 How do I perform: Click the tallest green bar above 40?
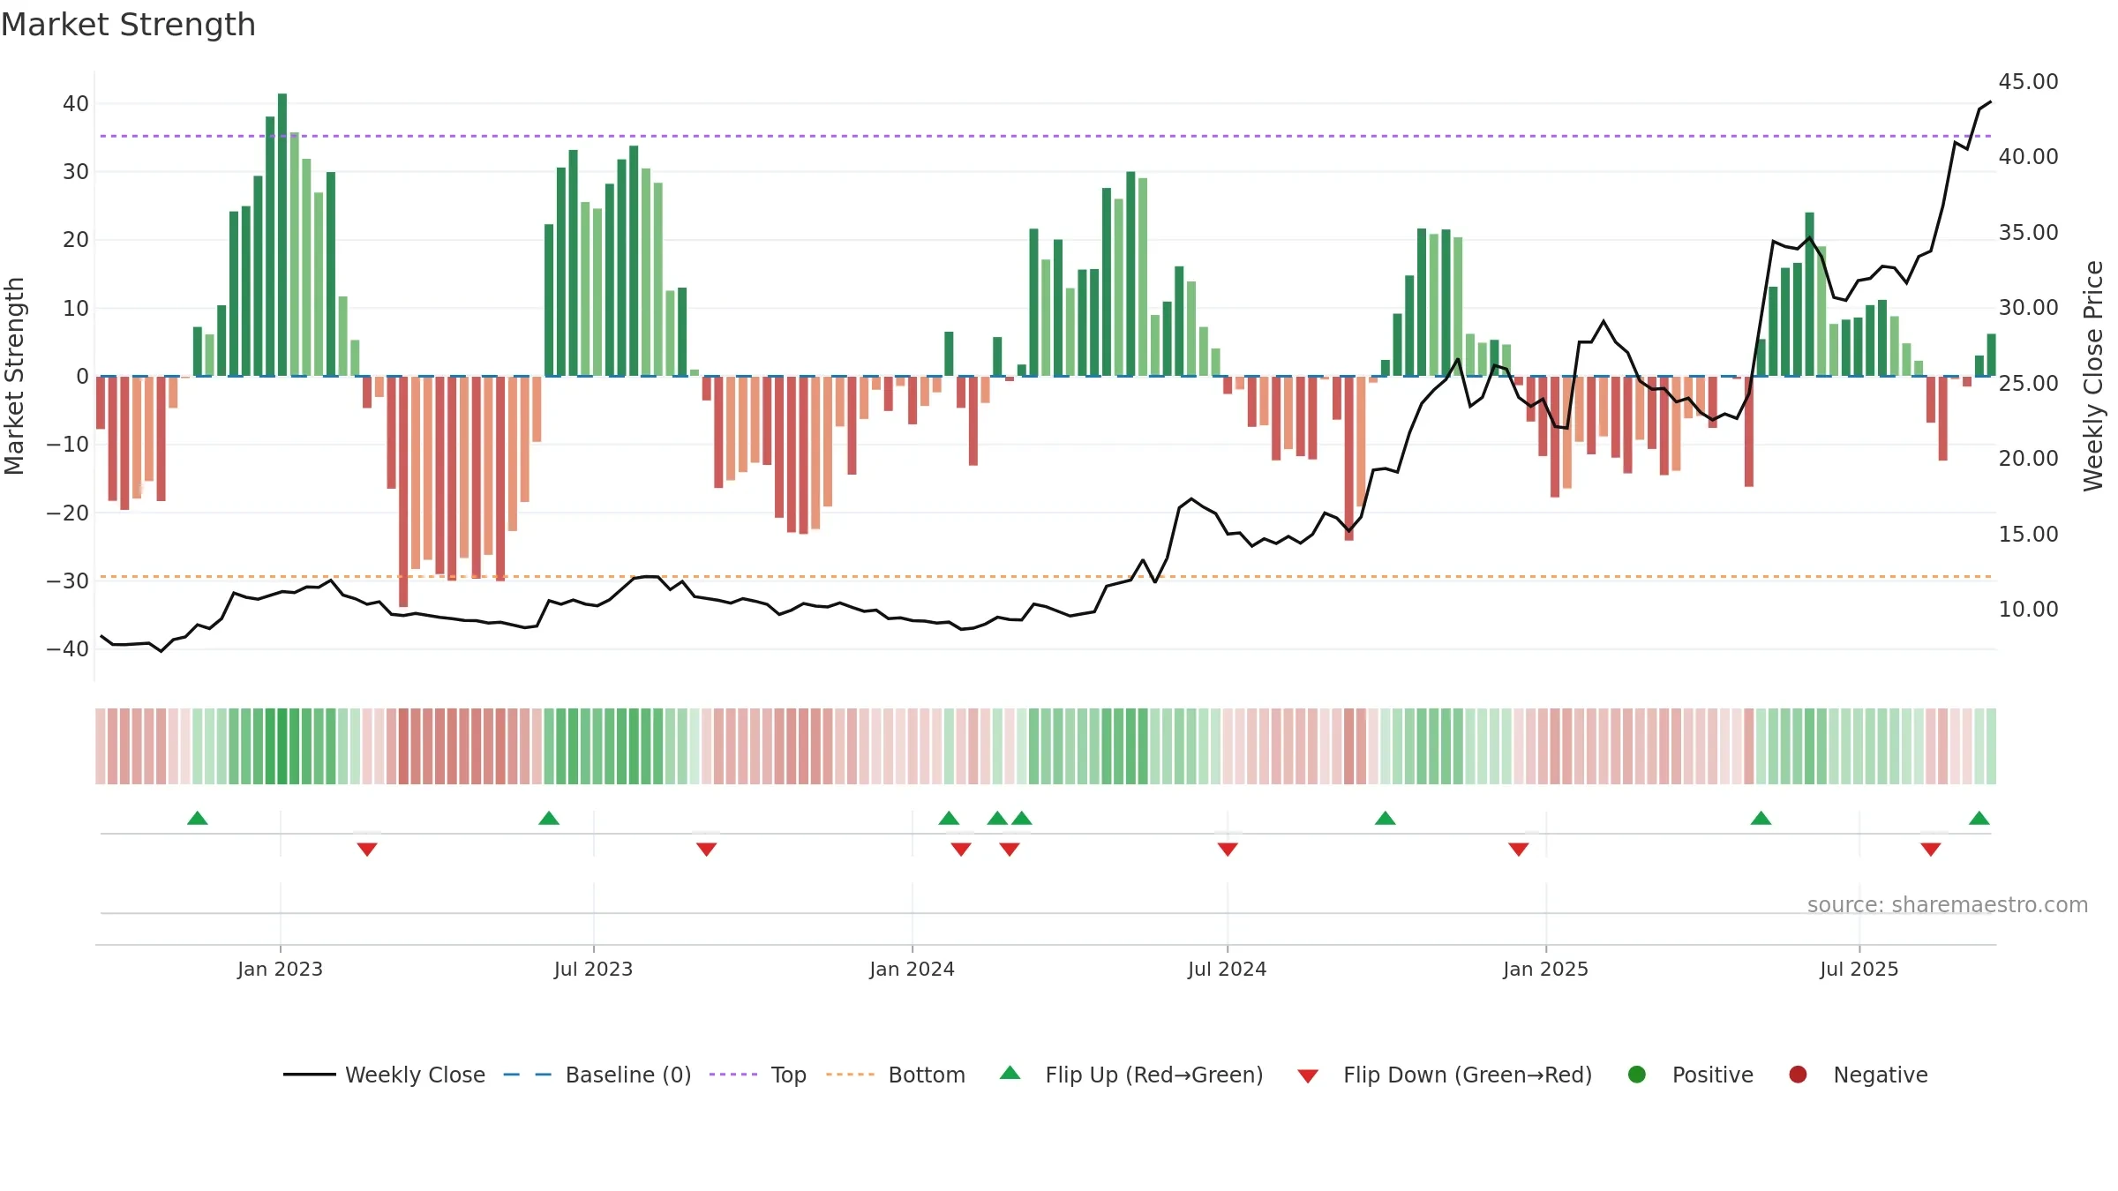click(x=282, y=235)
